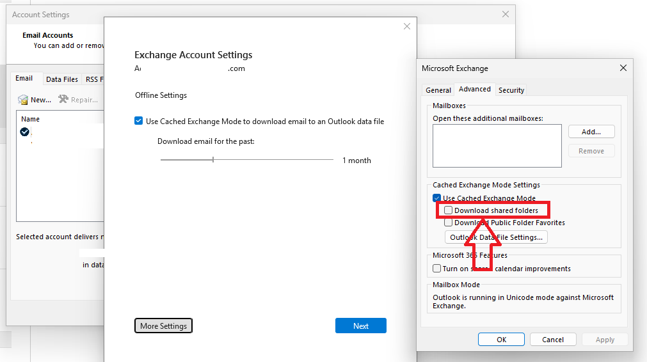Click the Apply button
Image resolution: width=647 pixels, height=362 pixels.
pos(605,340)
